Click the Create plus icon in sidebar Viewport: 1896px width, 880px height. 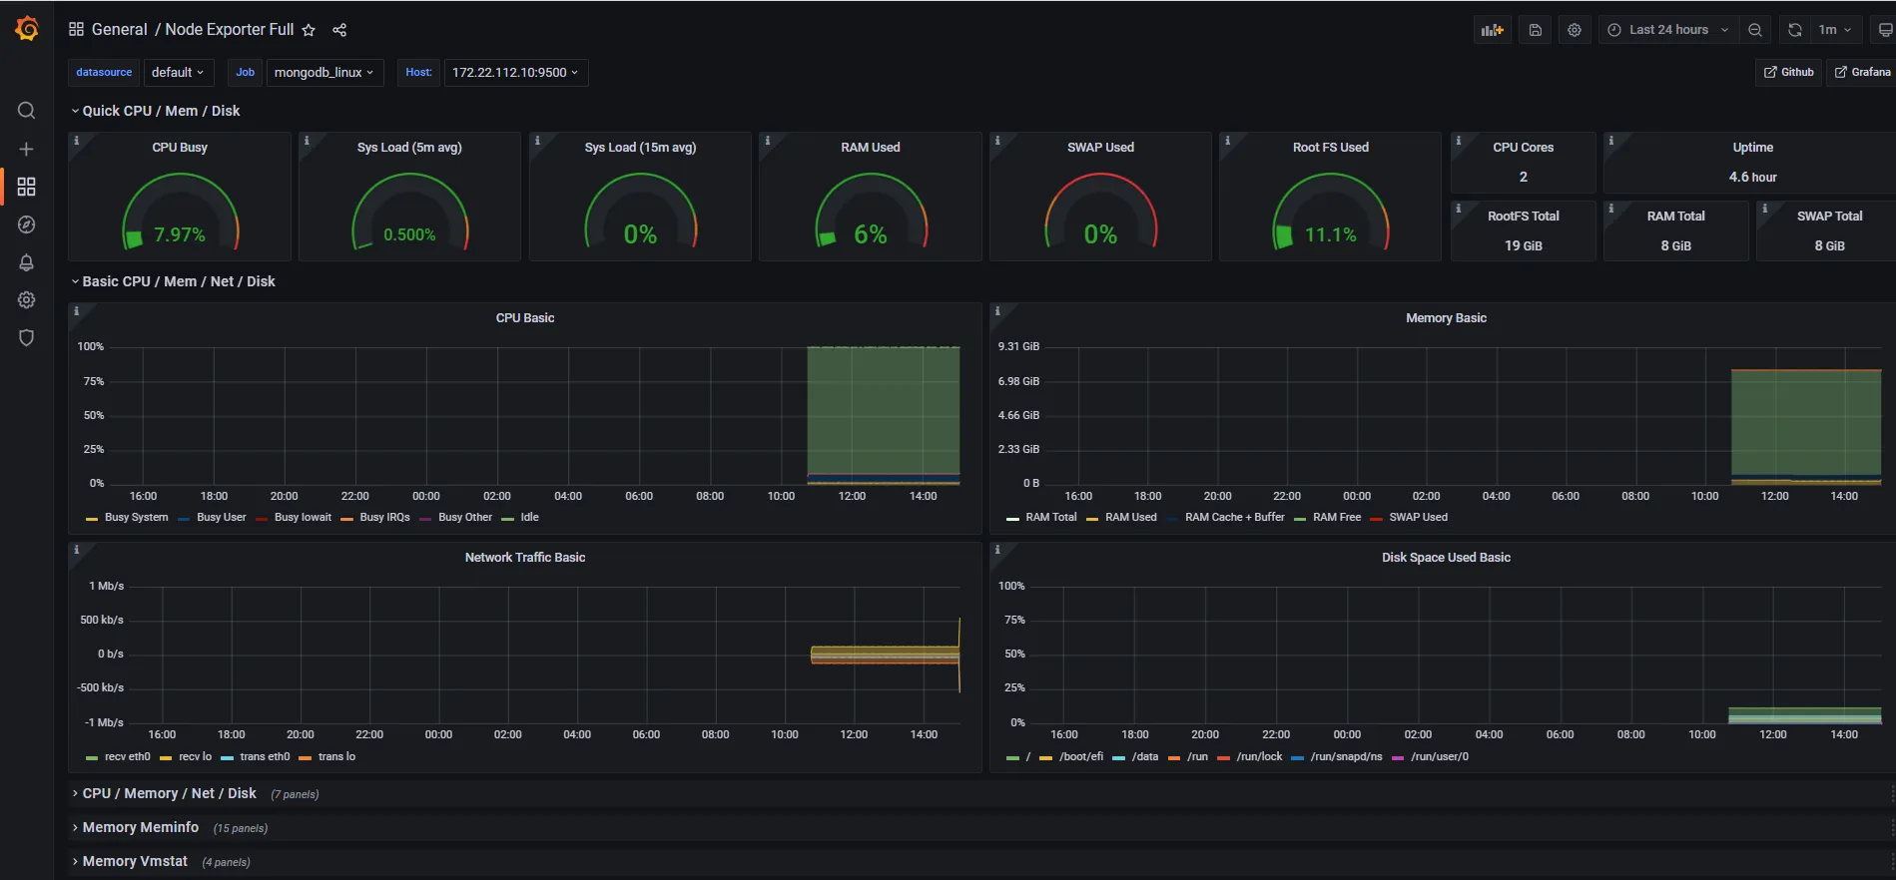[27, 149]
